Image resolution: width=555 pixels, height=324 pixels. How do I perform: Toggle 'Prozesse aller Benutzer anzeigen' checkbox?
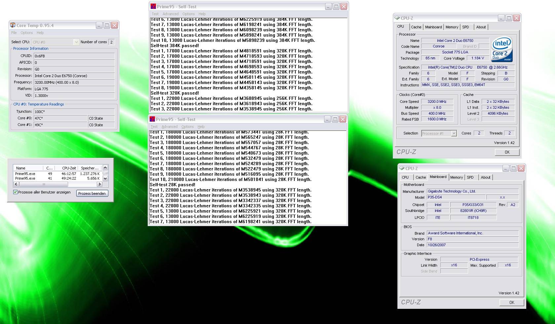15,192
